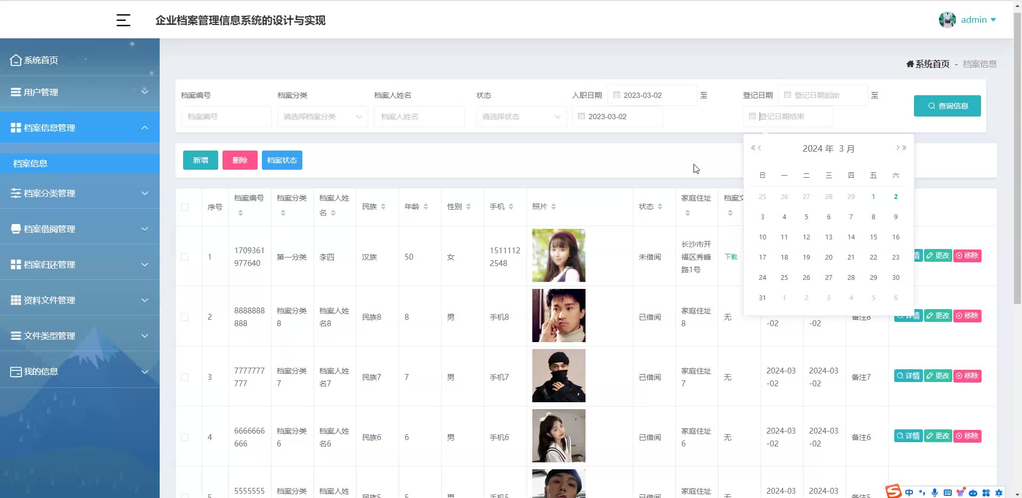Check the row 3 checkbox for 7777777777
Viewport: 1022px width, 498px height.
pos(185,377)
